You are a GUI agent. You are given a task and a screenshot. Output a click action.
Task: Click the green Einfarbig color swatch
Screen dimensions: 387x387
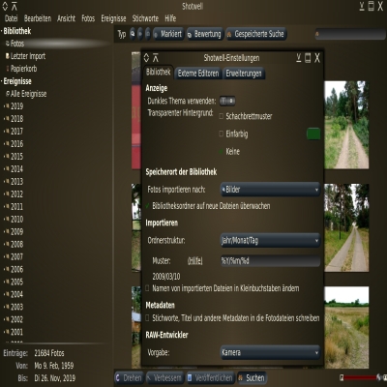tap(313, 134)
